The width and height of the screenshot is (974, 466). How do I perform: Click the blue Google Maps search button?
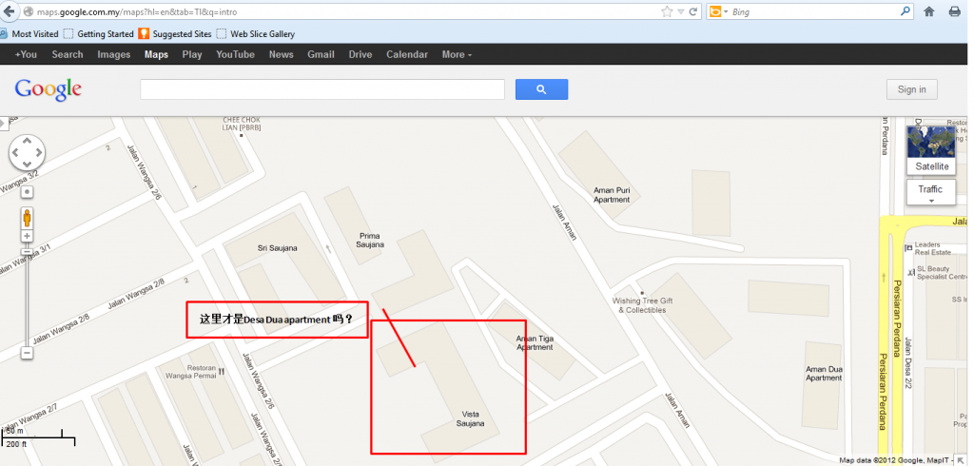[541, 89]
